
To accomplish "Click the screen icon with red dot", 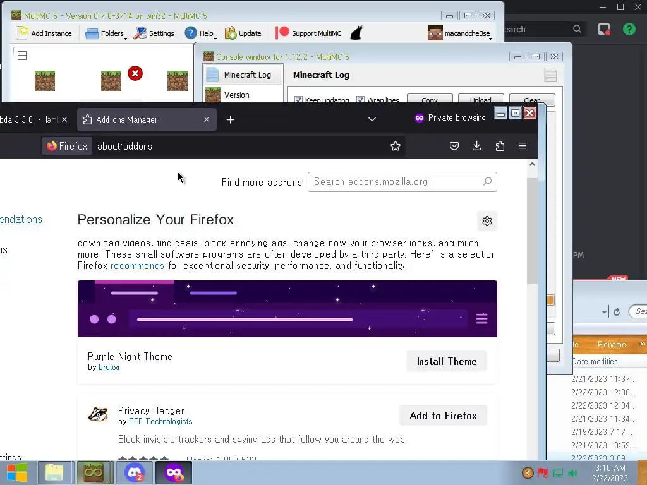I will pos(604,29).
